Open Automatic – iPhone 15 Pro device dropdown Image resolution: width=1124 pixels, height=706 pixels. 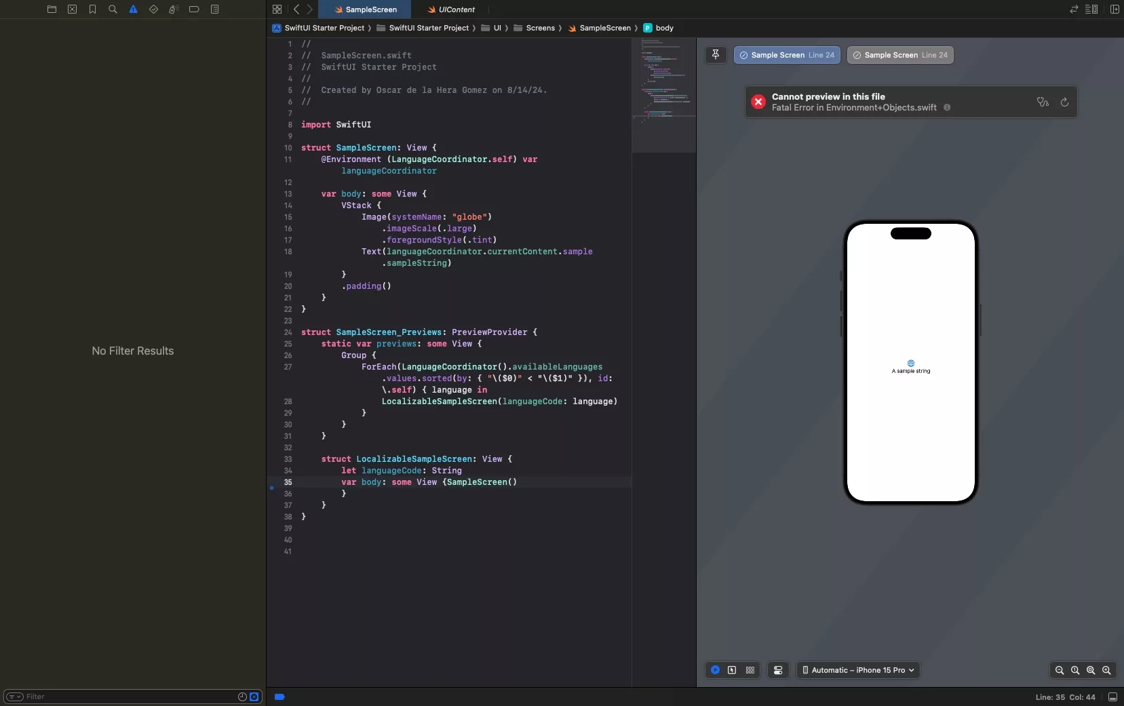(x=858, y=670)
